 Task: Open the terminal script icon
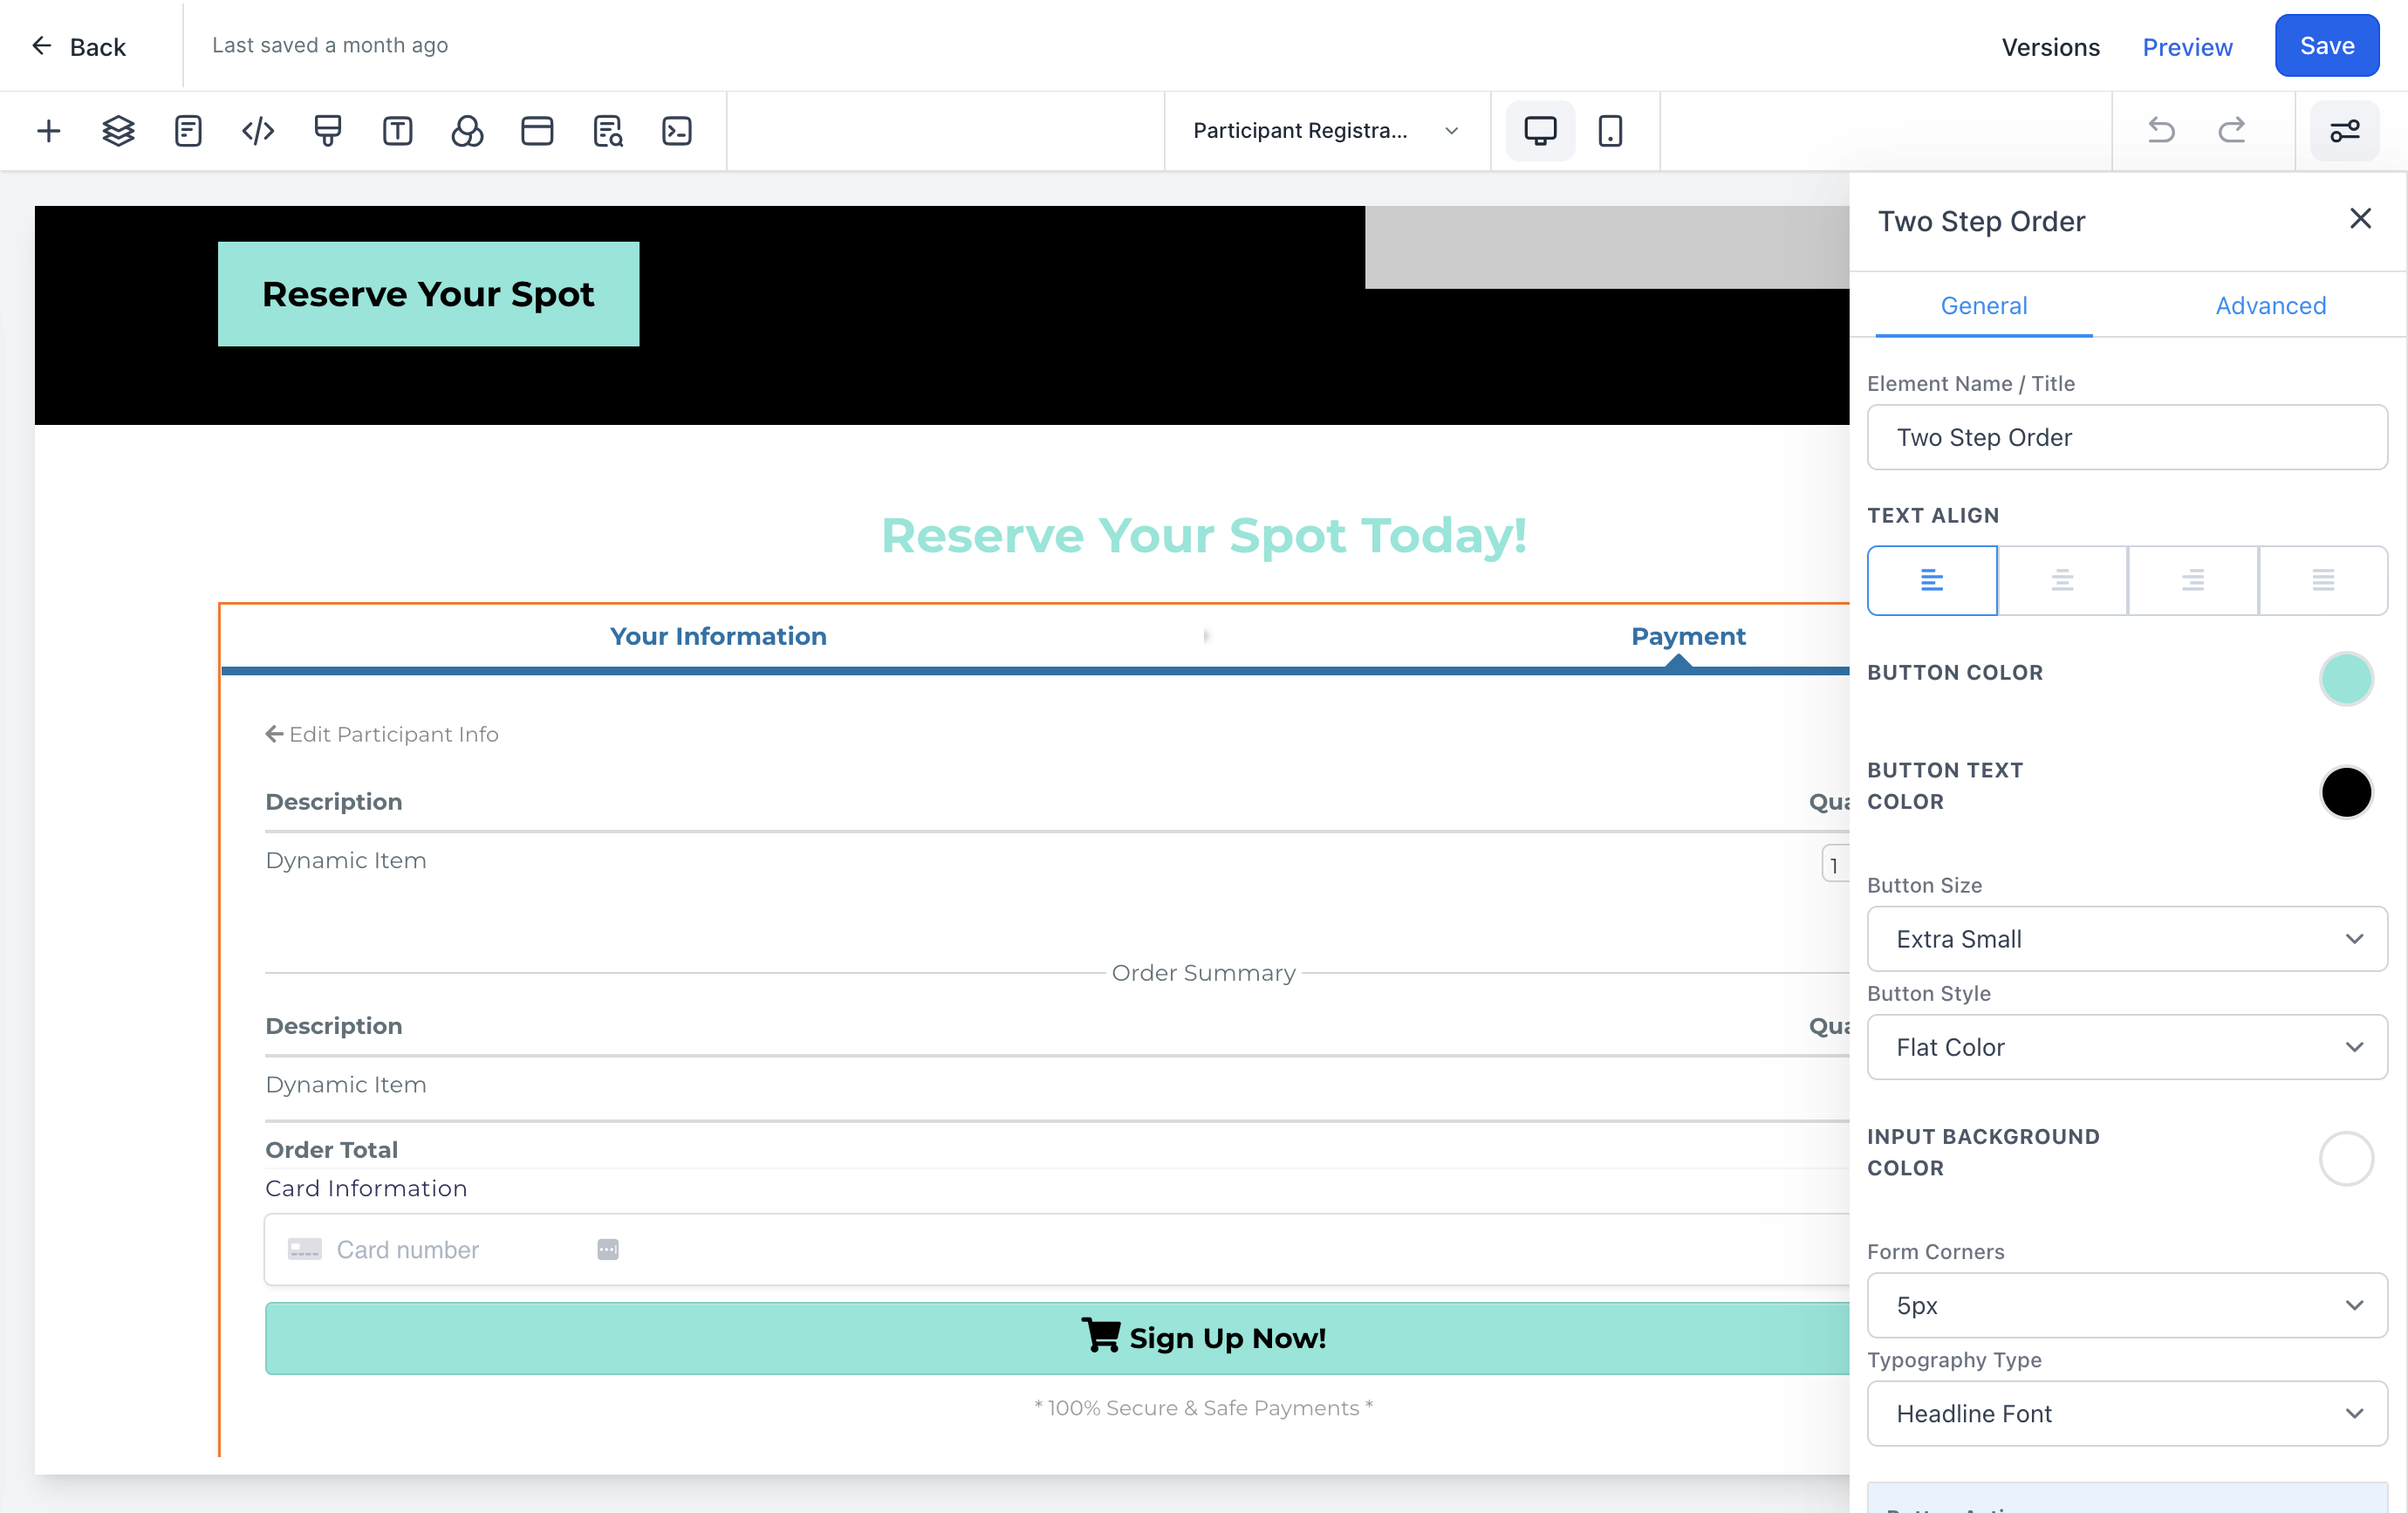pyautogui.click(x=677, y=131)
